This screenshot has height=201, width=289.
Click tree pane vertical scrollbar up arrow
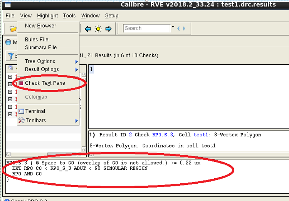(84, 75)
